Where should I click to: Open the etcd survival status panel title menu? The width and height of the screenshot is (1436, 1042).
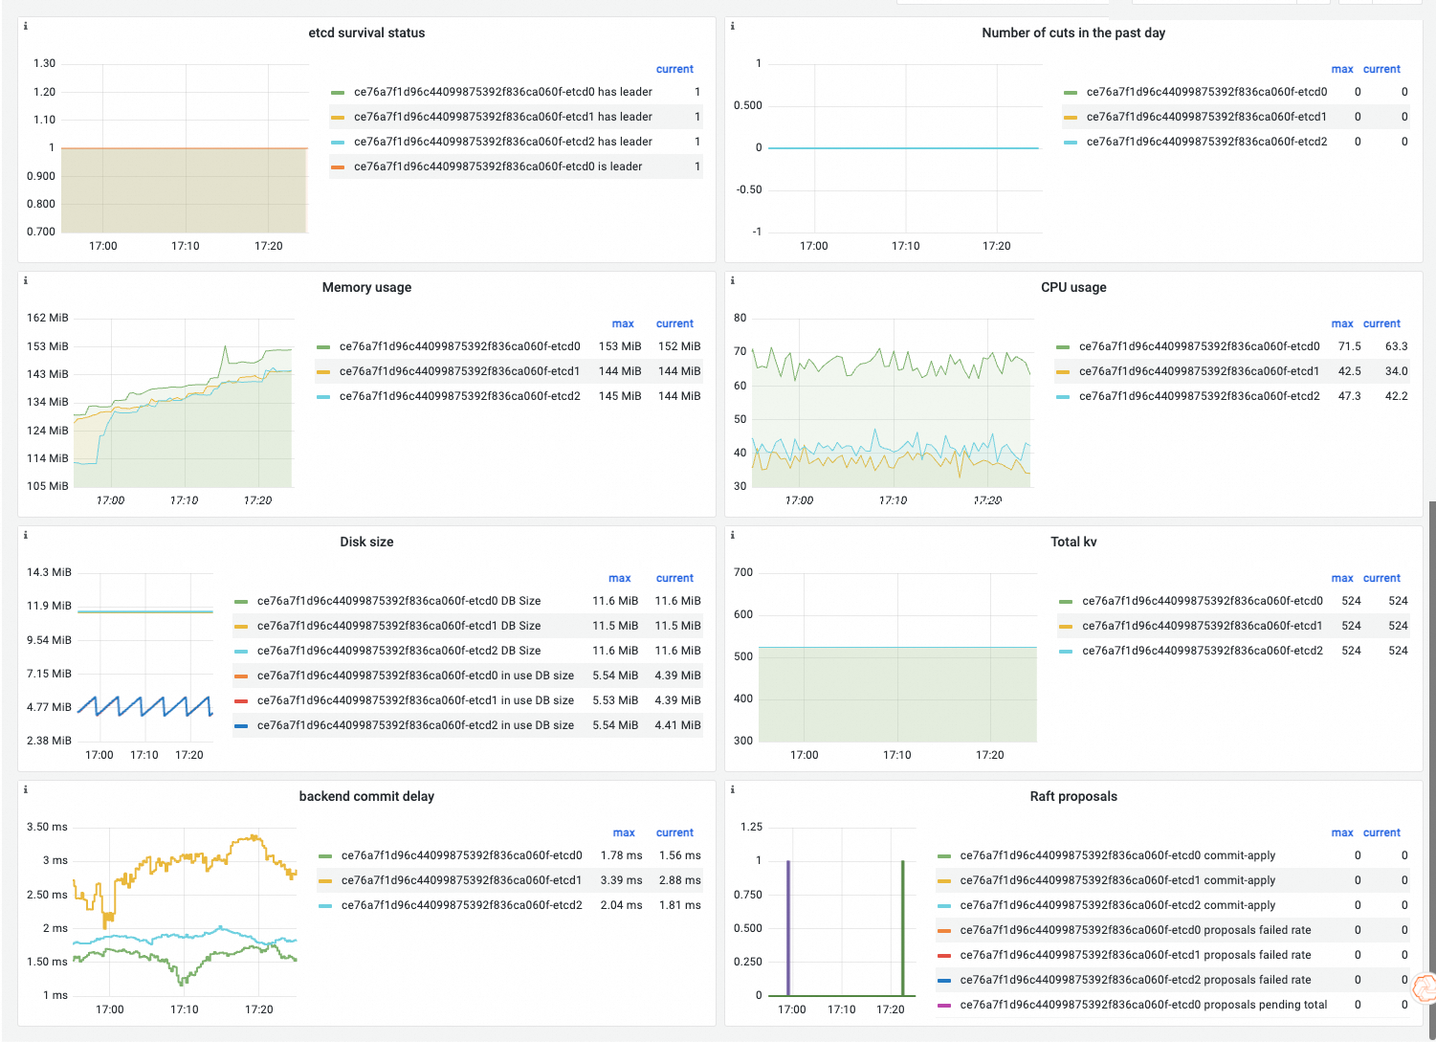pos(366,33)
